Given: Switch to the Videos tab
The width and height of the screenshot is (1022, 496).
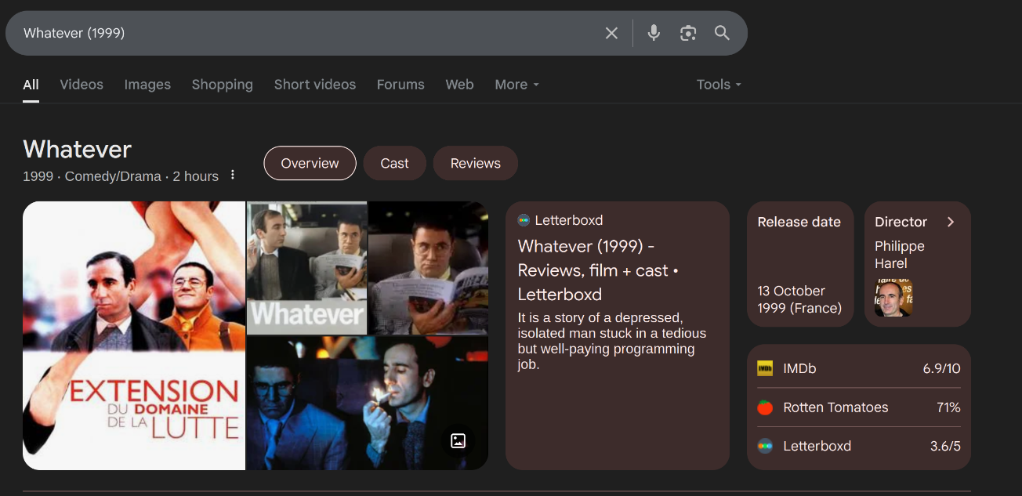Looking at the screenshot, I should click(82, 85).
